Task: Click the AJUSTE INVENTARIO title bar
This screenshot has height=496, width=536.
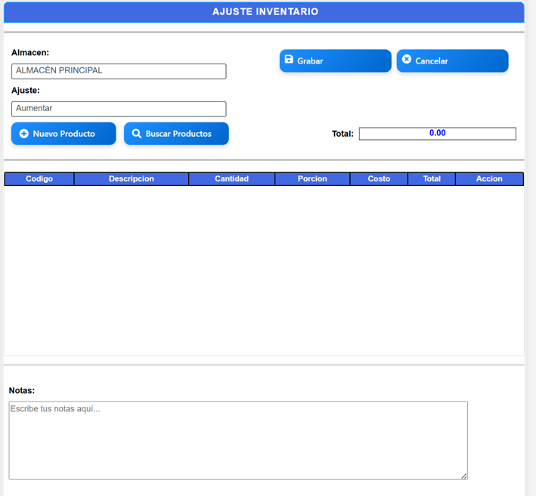Action: click(x=264, y=12)
